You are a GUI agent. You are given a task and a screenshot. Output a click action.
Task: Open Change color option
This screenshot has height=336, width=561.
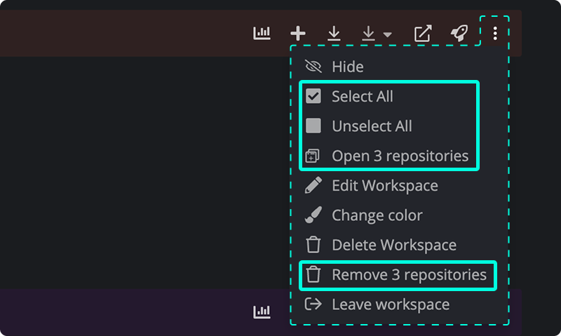coord(377,215)
